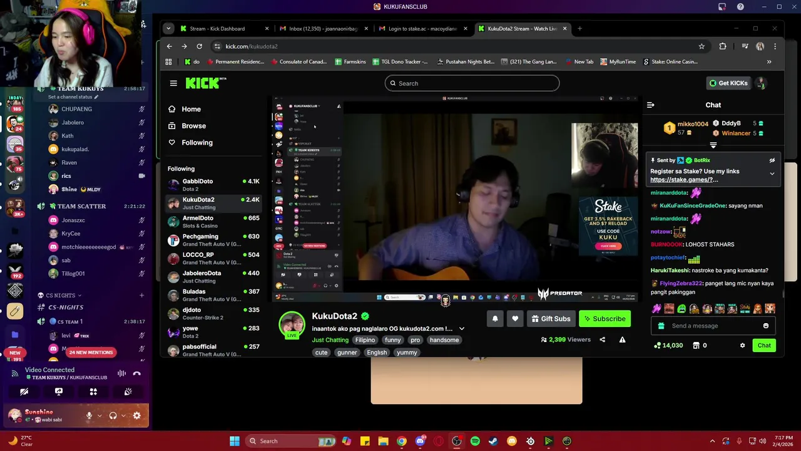The width and height of the screenshot is (801, 451).
Task: Follow KukuDota2 with heart button
Action: point(515,319)
